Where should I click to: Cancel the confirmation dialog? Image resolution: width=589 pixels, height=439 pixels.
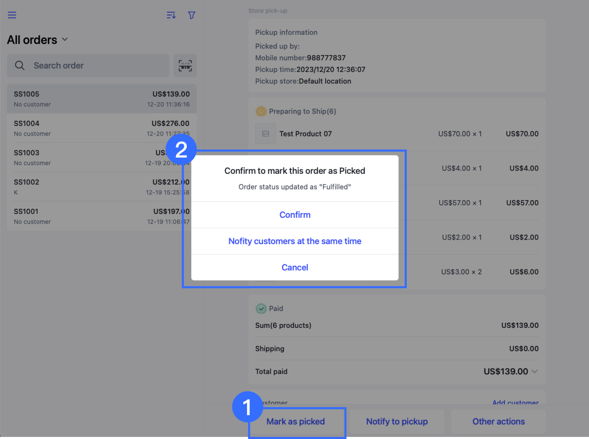pyautogui.click(x=295, y=267)
